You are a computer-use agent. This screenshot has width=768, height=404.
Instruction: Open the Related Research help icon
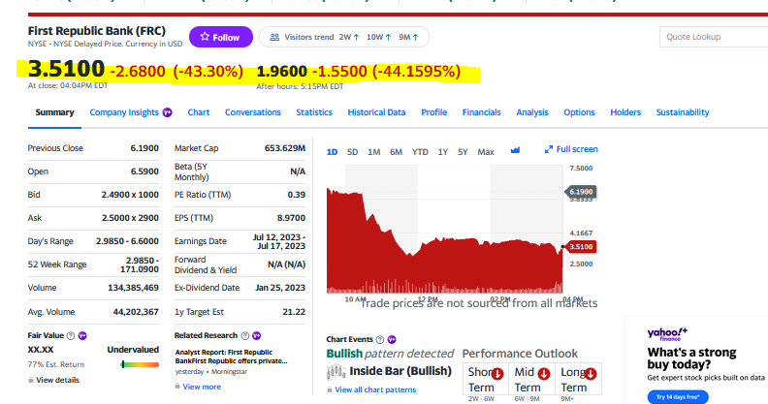pyautogui.click(x=244, y=335)
